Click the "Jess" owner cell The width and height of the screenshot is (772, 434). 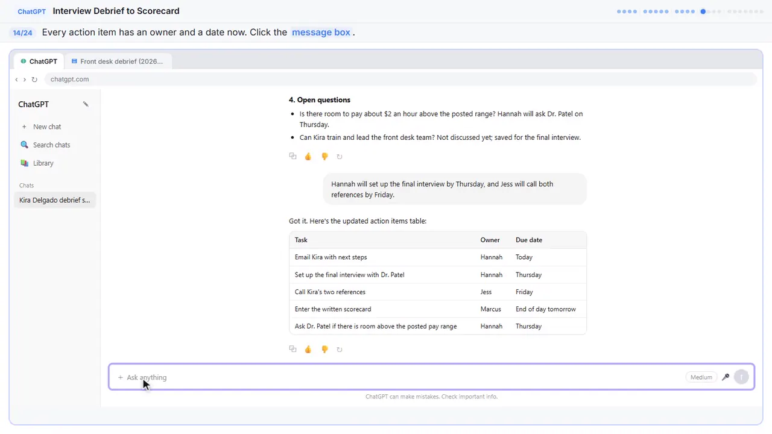pyautogui.click(x=486, y=292)
